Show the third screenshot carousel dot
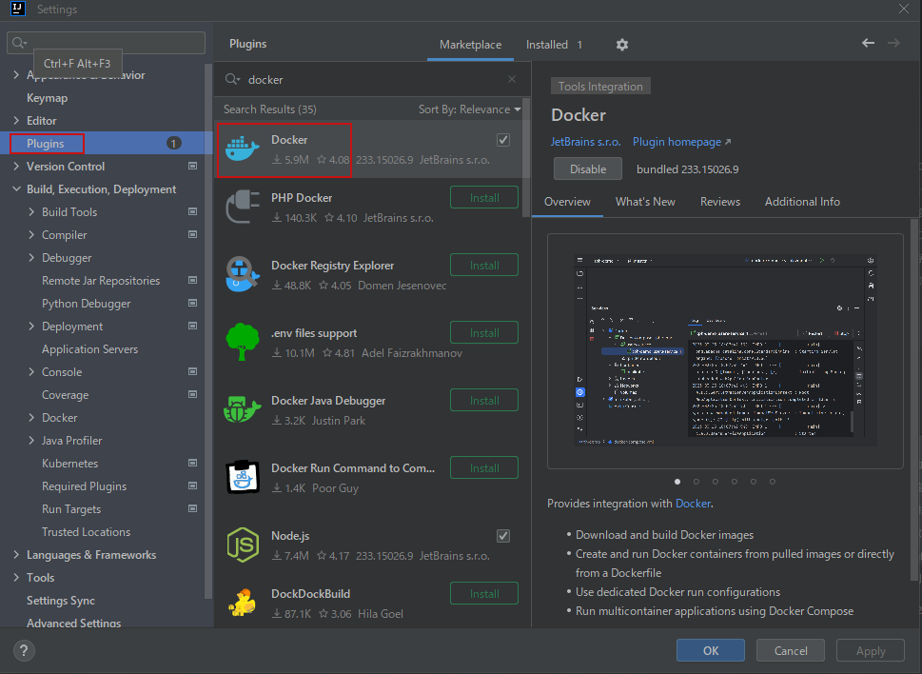The height and width of the screenshot is (674, 922). pos(715,482)
